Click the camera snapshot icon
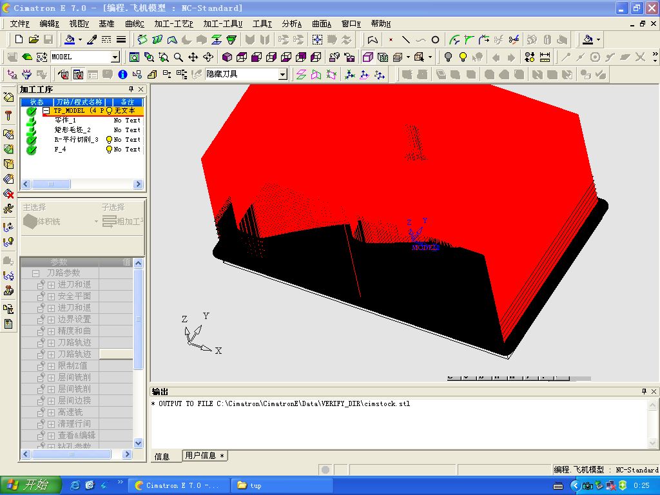The height and width of the screenshot is (495, 660). tap(349, 57)
